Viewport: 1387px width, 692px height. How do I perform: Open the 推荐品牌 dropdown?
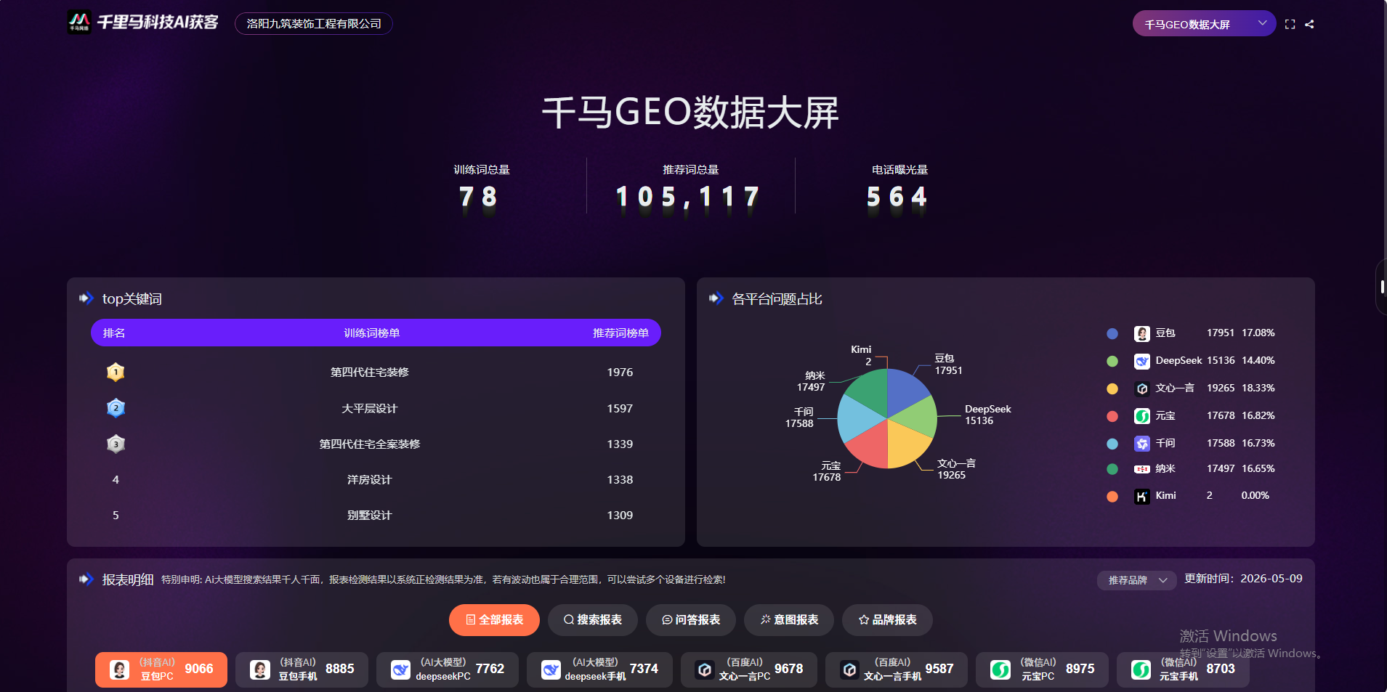pyautogui.click(x=1136, y=580)
